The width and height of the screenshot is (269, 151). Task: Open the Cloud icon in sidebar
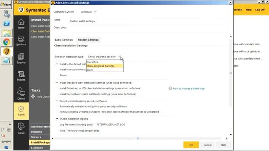[21, 128]
